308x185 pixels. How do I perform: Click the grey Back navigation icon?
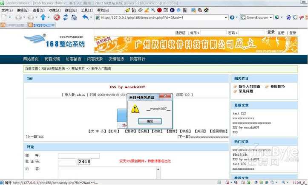18,17
